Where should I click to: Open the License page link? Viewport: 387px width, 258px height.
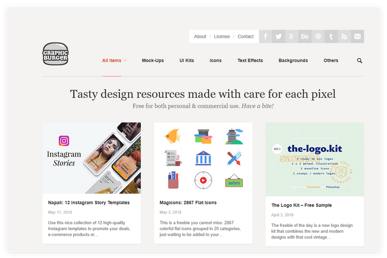[x=221, y=37]
